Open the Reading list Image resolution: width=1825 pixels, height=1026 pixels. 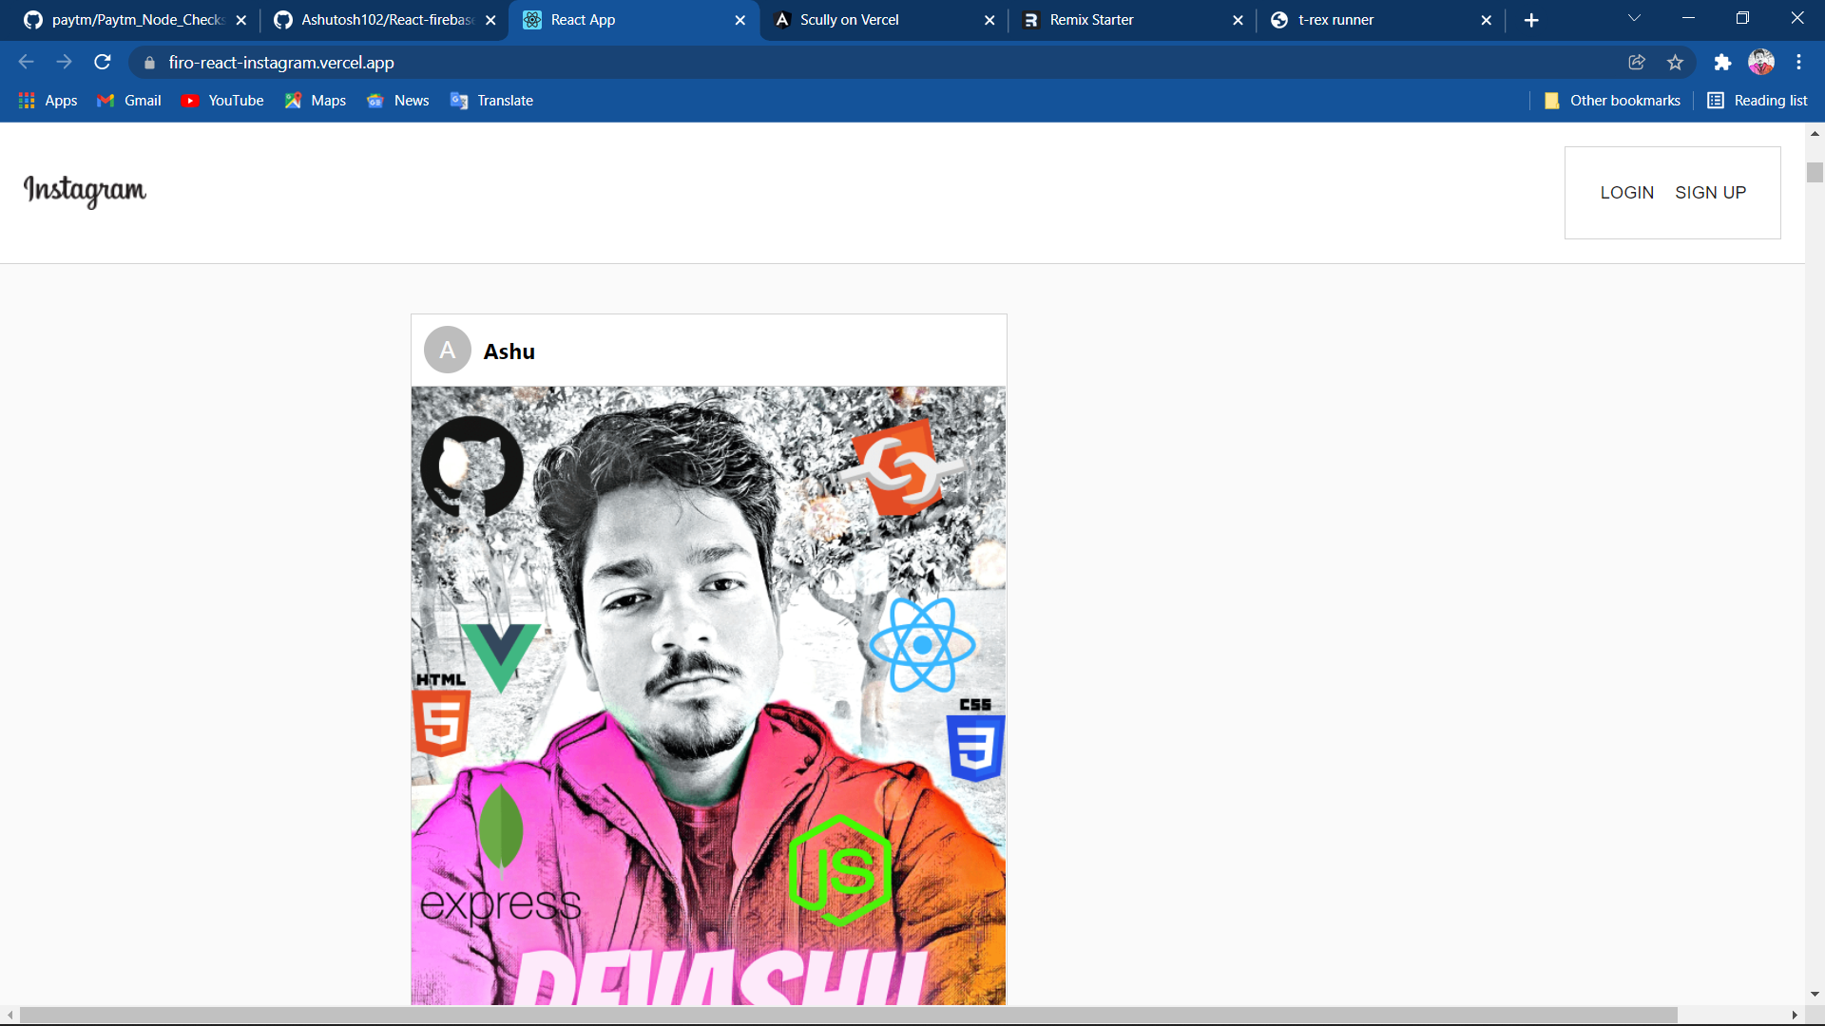(x=1758, y=101)
